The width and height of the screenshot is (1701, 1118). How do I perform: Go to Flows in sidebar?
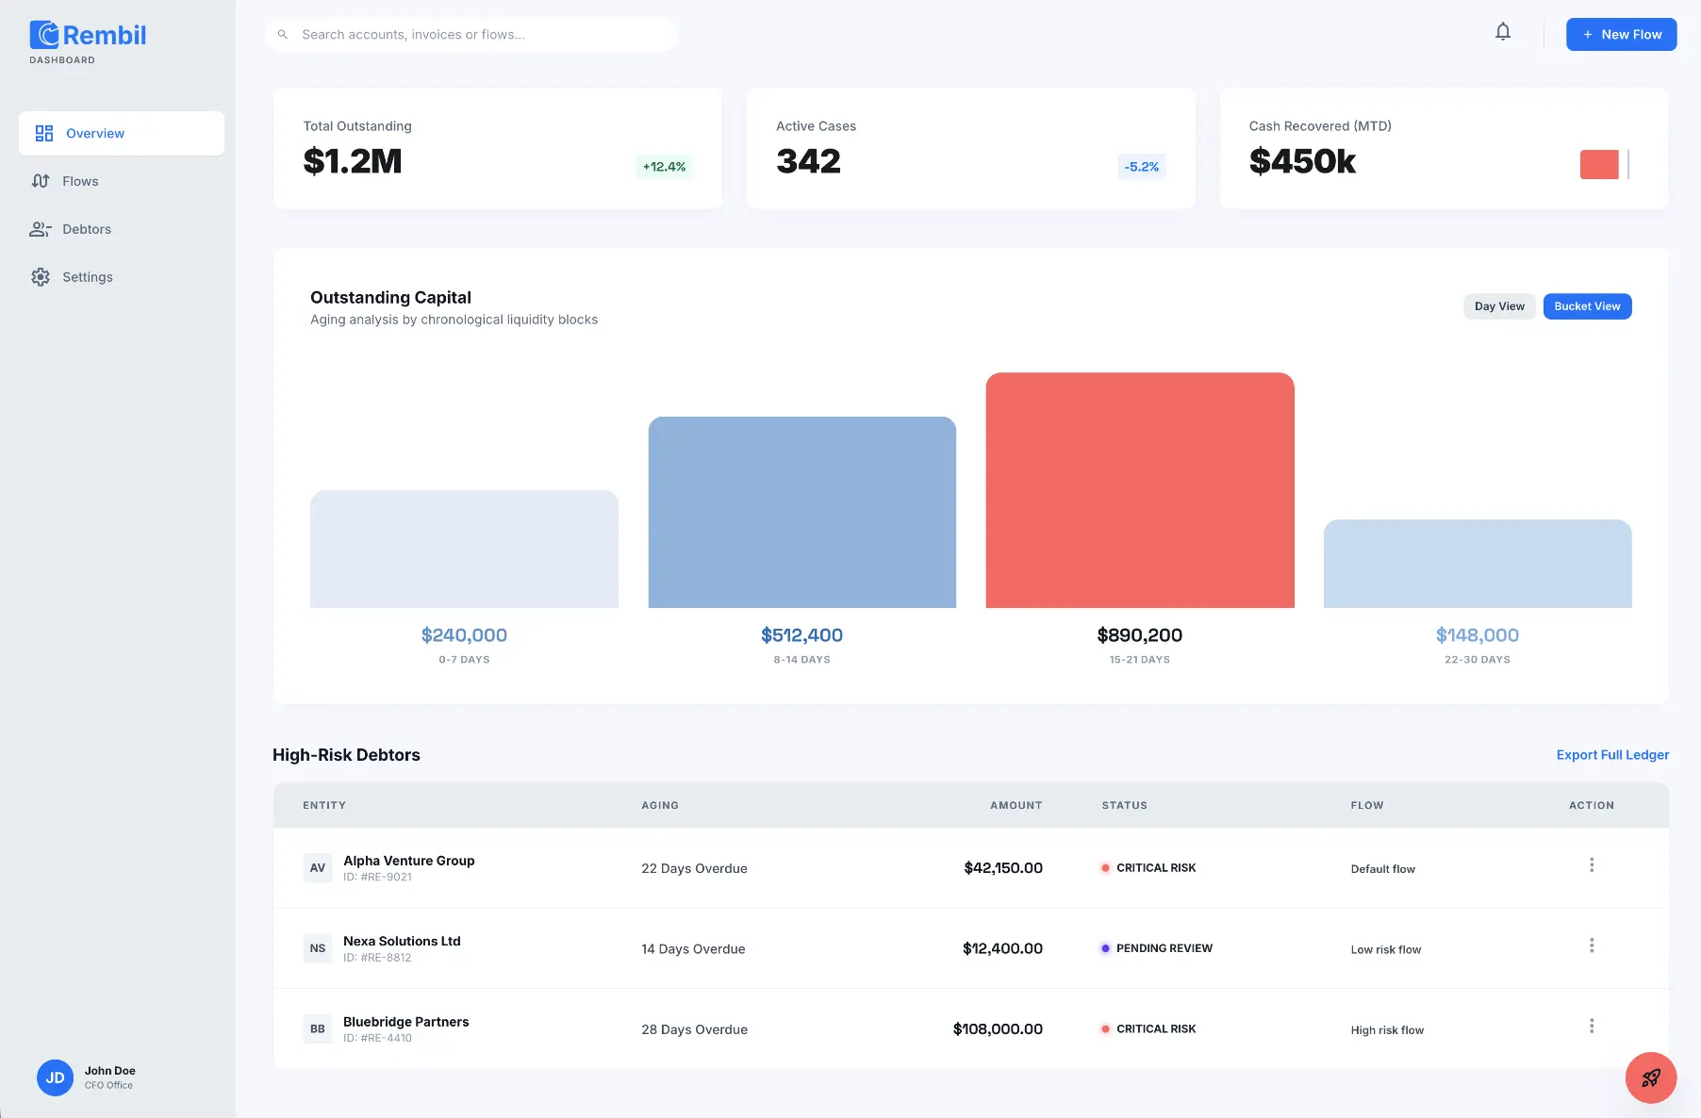click(x=80, y=181)
